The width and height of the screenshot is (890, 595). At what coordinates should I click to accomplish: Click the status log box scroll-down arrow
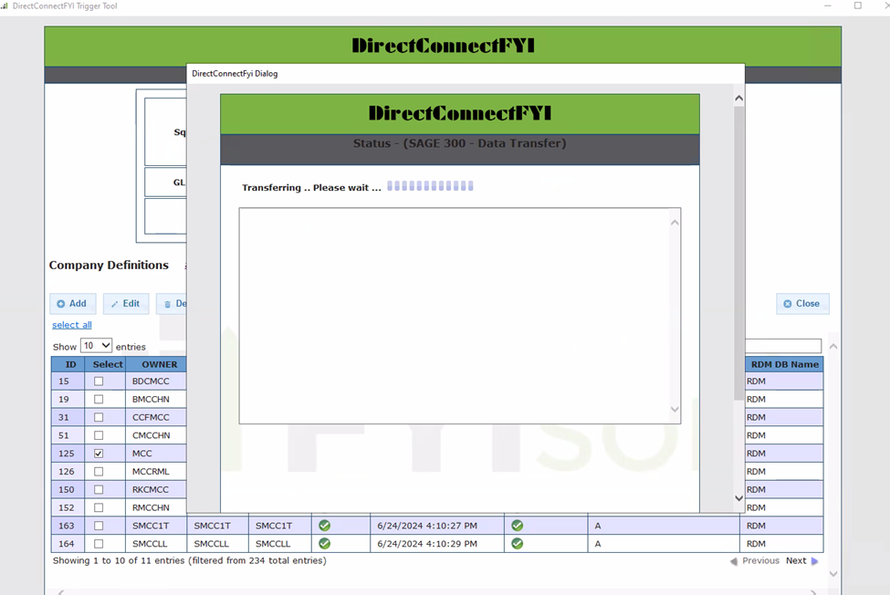tap(675, 409)
